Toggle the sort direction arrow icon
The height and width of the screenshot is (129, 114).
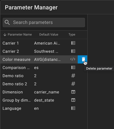[5, 35]
